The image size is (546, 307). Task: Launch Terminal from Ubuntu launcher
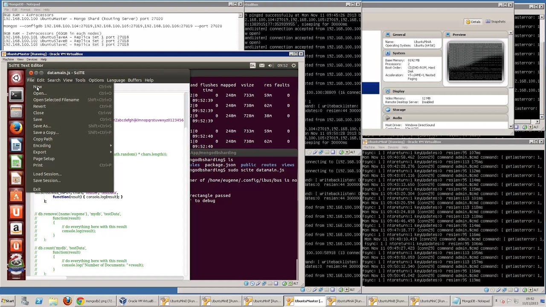(x=16, y=95)
